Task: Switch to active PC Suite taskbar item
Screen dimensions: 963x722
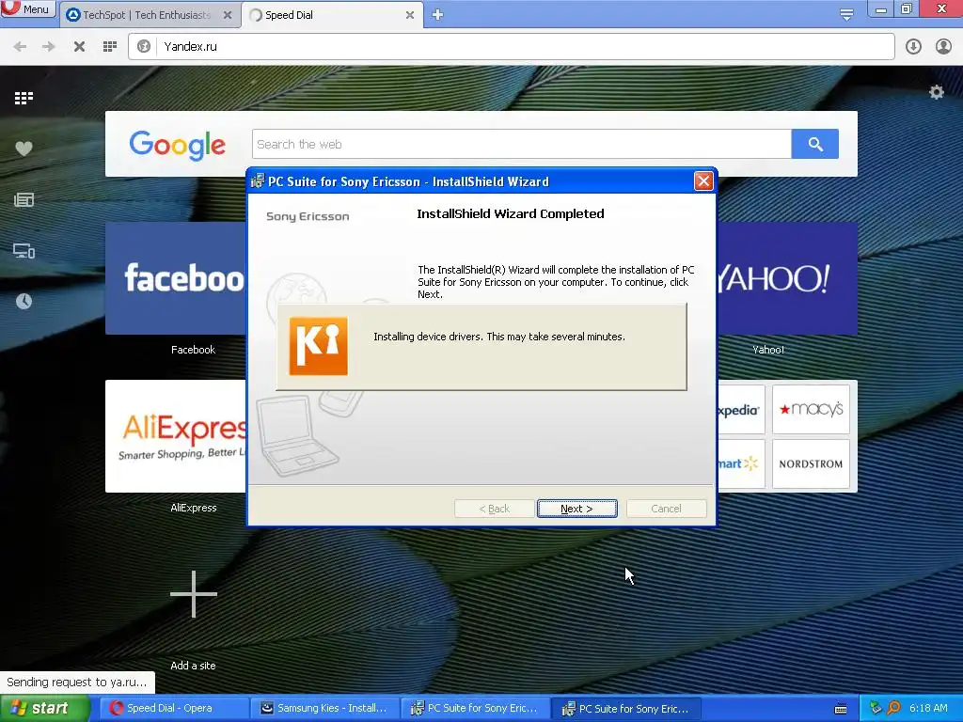Action: [625, 709]
